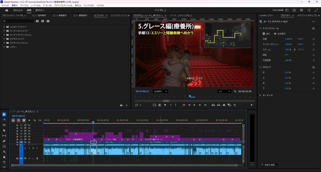
Task: Click Mark In bracket button
Action: tap(171, 105)
